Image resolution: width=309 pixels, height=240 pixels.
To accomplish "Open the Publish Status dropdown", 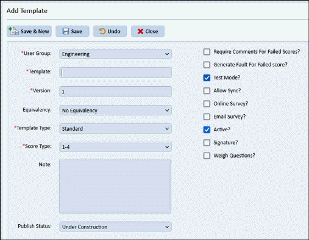I will tap(115, 227).
